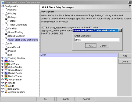Close the Interactive Brokers dialog with X
Screen dimensions: 132x102
pyautogui.click(x=120, y=30)
